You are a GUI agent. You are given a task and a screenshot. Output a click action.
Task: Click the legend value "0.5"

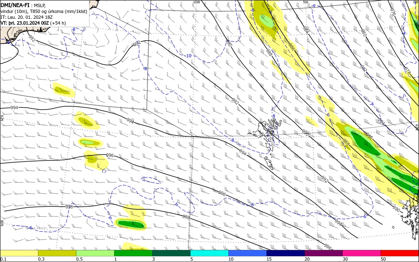(79, 259)
